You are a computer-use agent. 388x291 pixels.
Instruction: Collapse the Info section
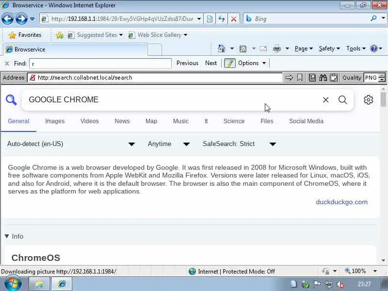(x=14, y=236)
